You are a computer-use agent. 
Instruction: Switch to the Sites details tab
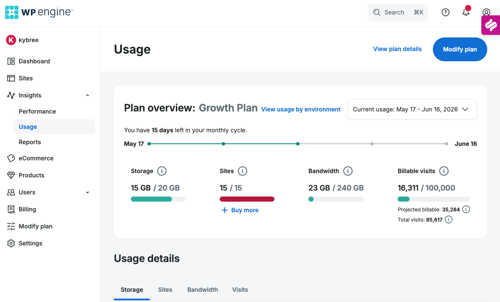[165, 290]
